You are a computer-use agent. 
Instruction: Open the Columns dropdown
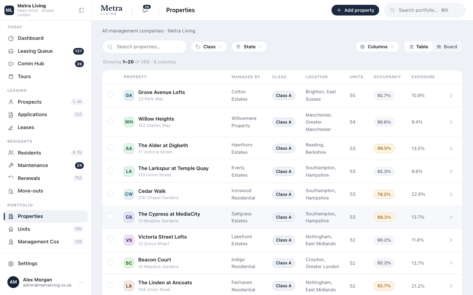(377, 47)
